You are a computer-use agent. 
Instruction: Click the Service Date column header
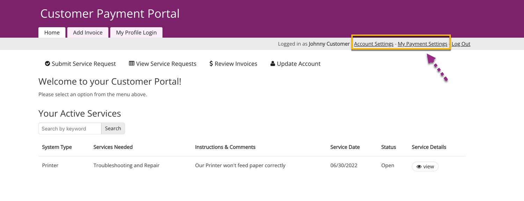pos(345,147)
